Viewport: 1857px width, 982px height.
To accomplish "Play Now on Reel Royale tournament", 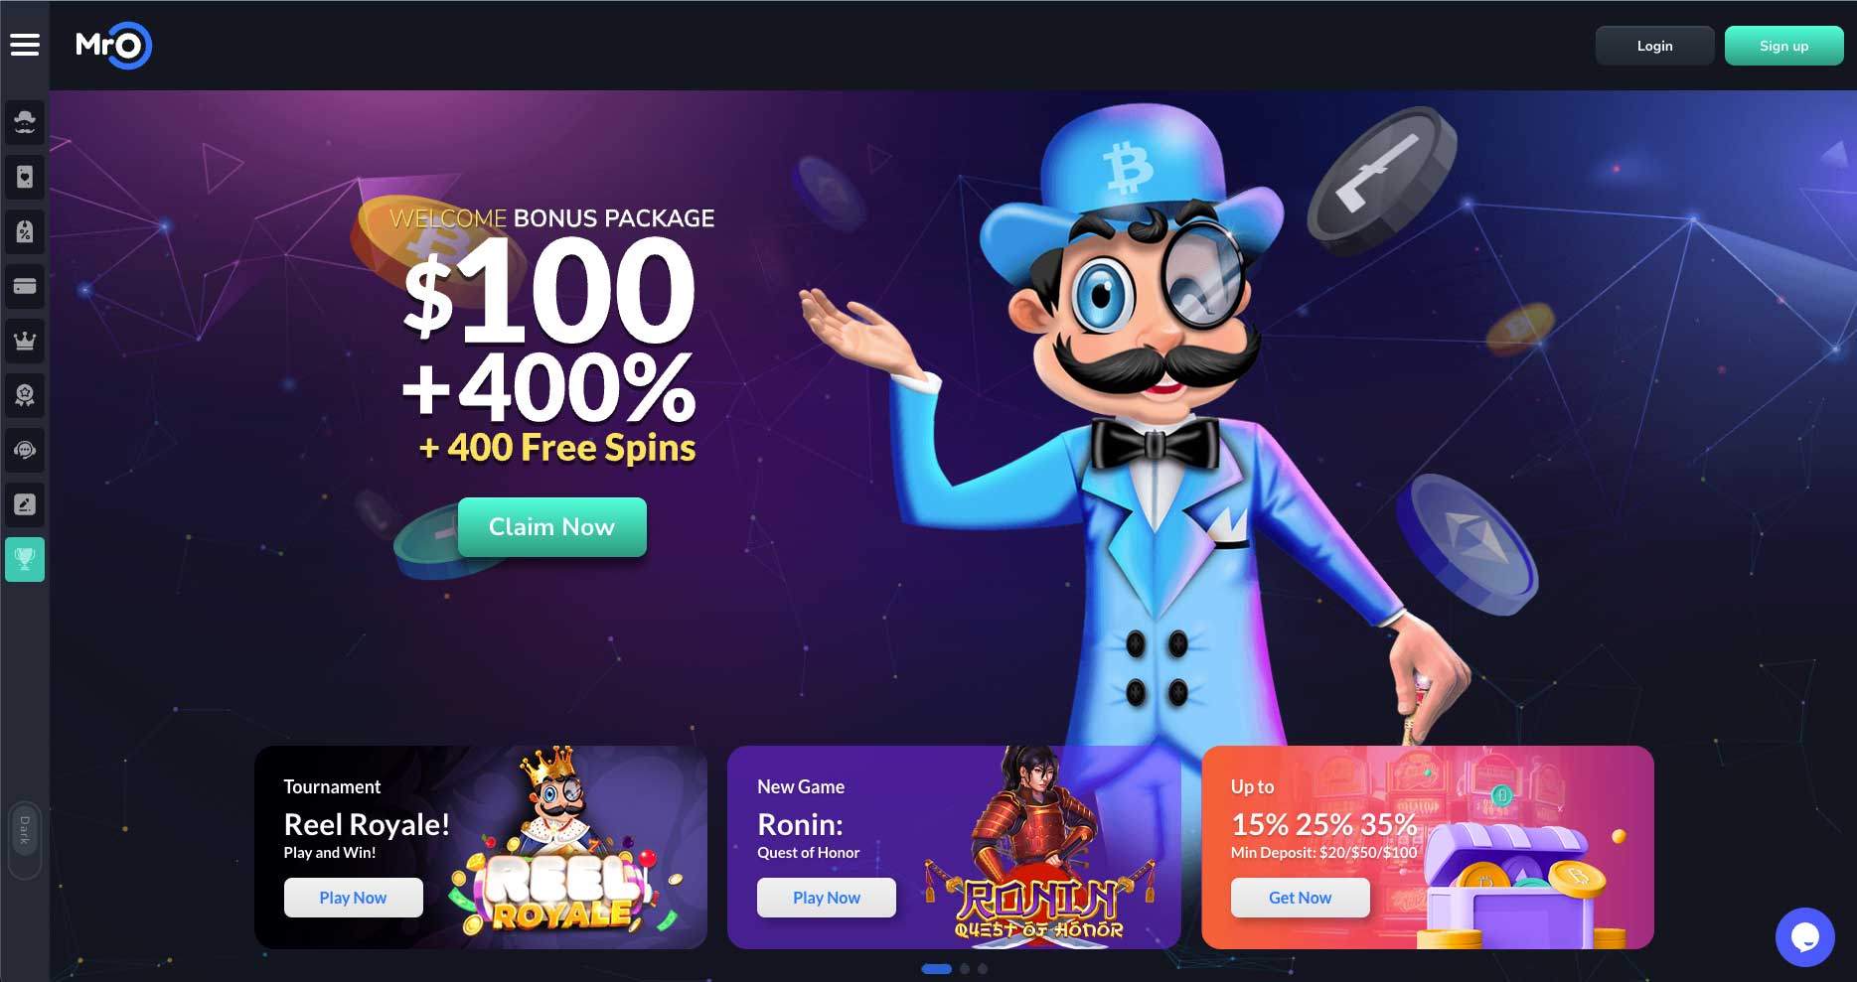I will coord(353,898).
